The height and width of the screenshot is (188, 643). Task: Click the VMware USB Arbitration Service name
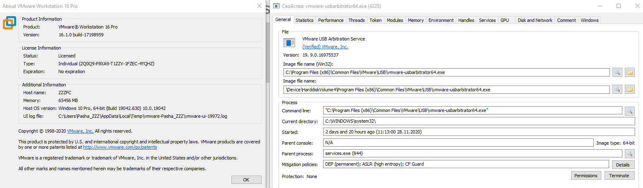coord(333,39)
